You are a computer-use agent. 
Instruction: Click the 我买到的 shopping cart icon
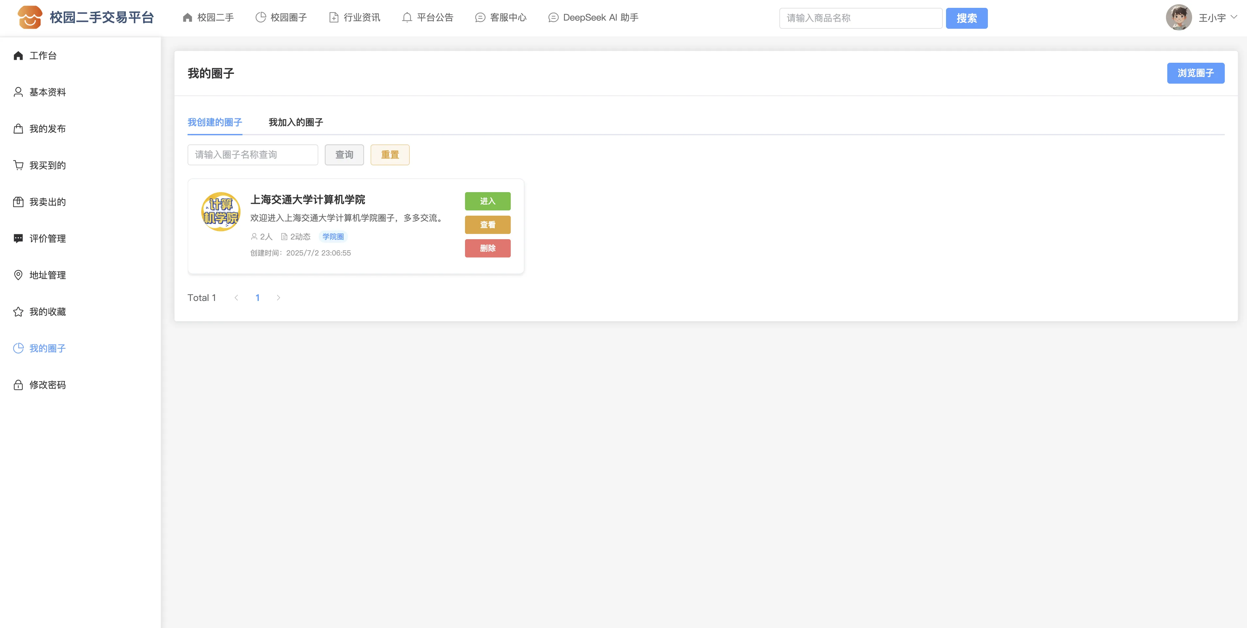click(x=18, y=166)
